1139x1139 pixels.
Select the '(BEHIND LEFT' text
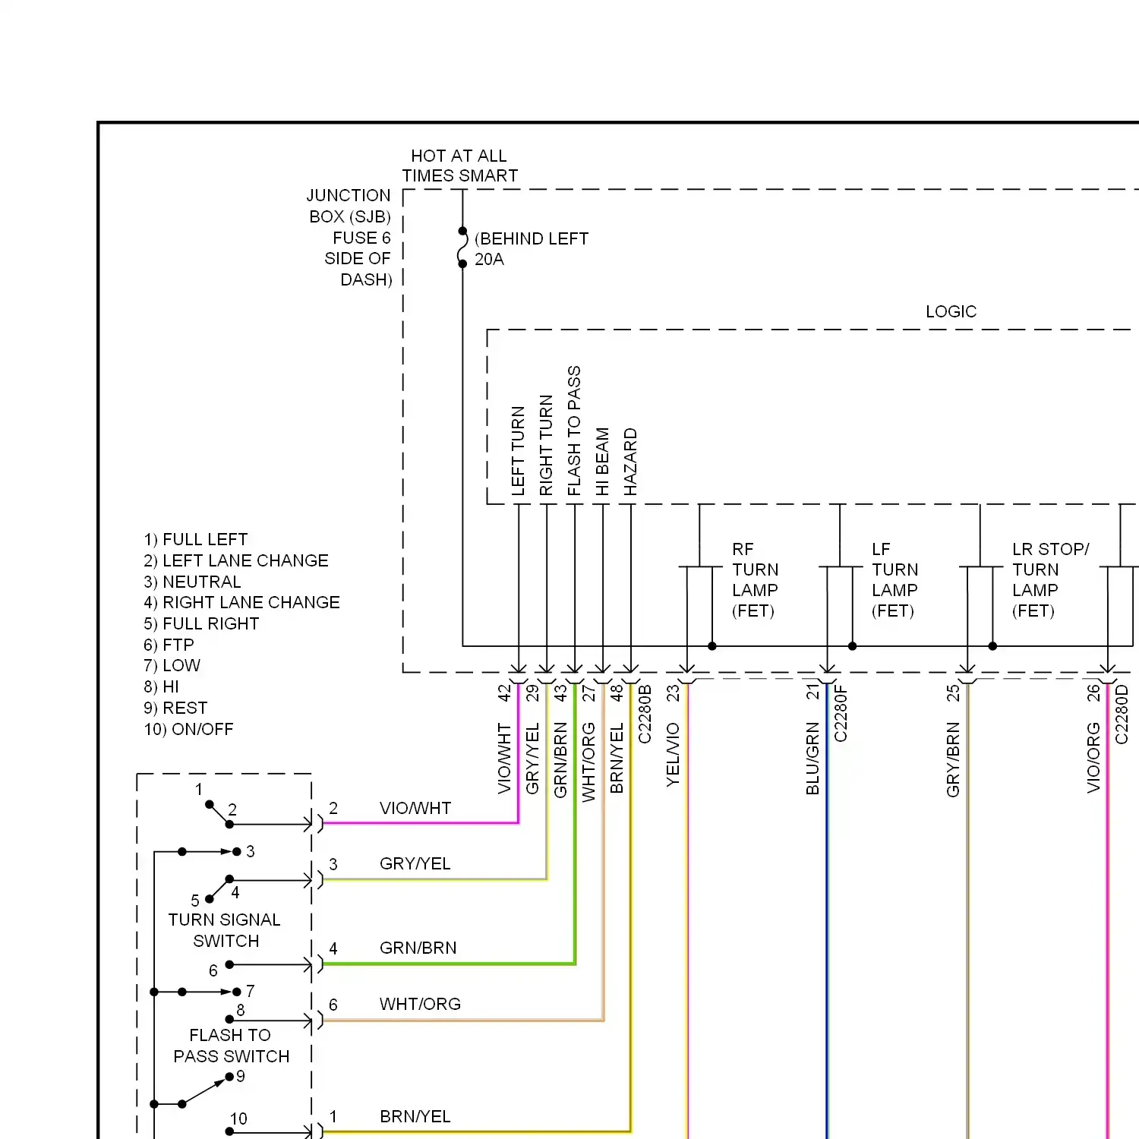(532, 238)
